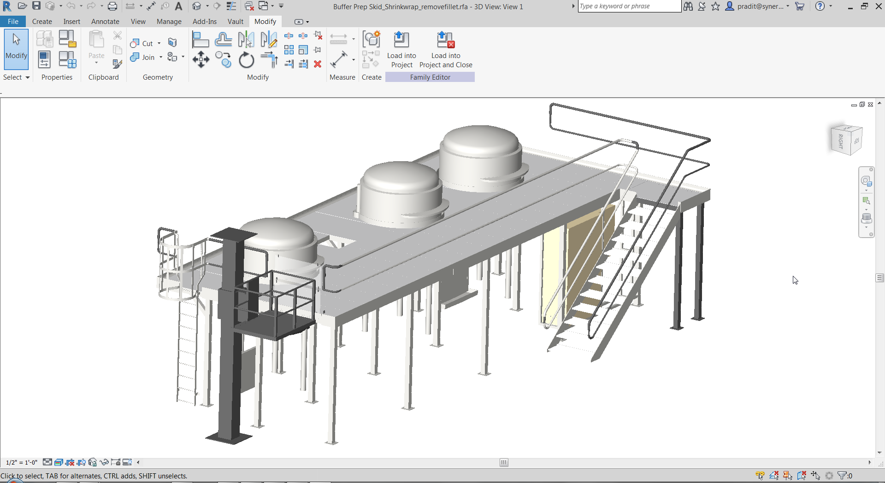Toggle Select Pinned Elements in status bar

click(787, 475)
